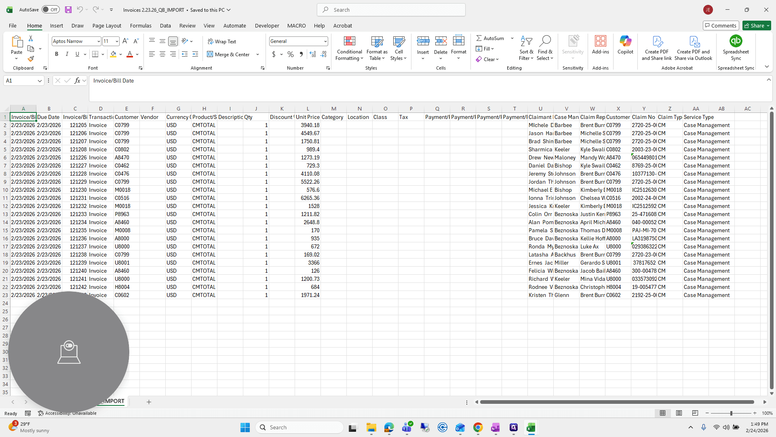This screenshot has height=437, width=776.
Task: Click Merge & Center button
Action: coord(228,54)
